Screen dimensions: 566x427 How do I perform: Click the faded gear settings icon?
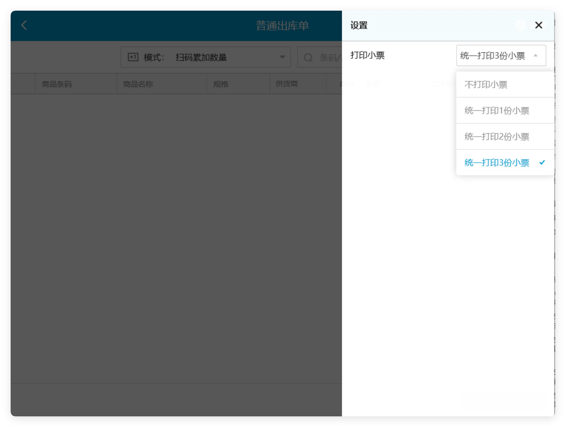point(521,25)
